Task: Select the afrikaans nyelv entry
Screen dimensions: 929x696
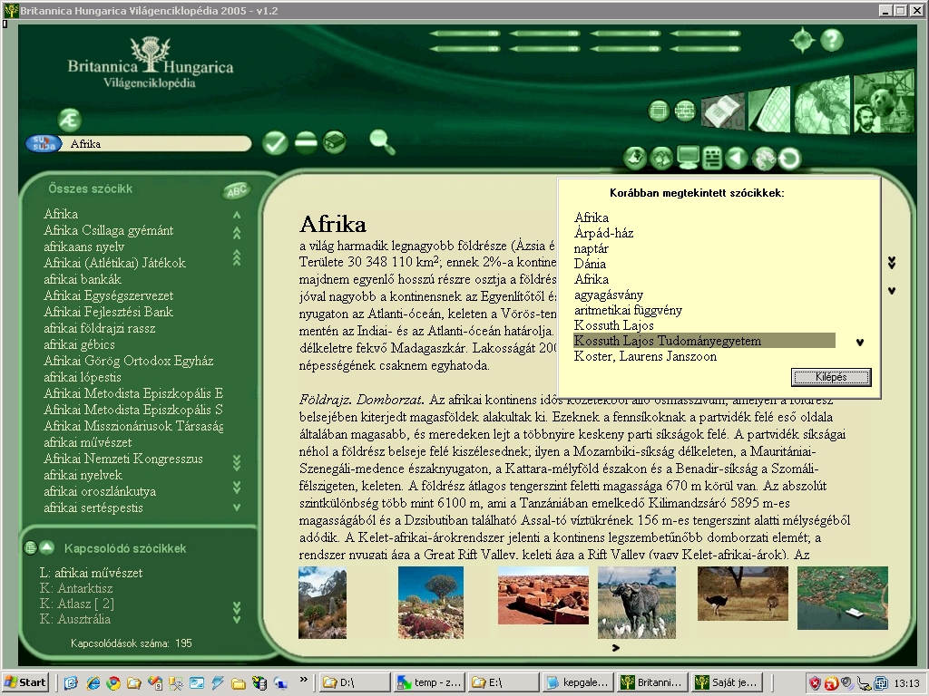Action: point(84,246)
